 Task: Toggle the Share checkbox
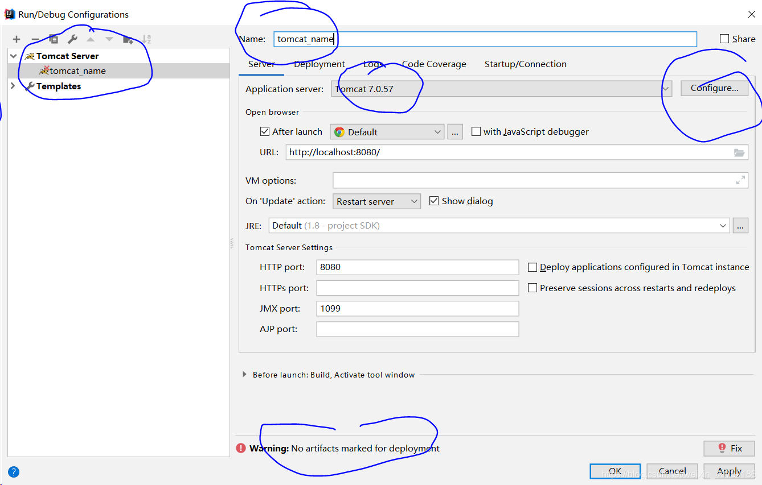[724, 39]
